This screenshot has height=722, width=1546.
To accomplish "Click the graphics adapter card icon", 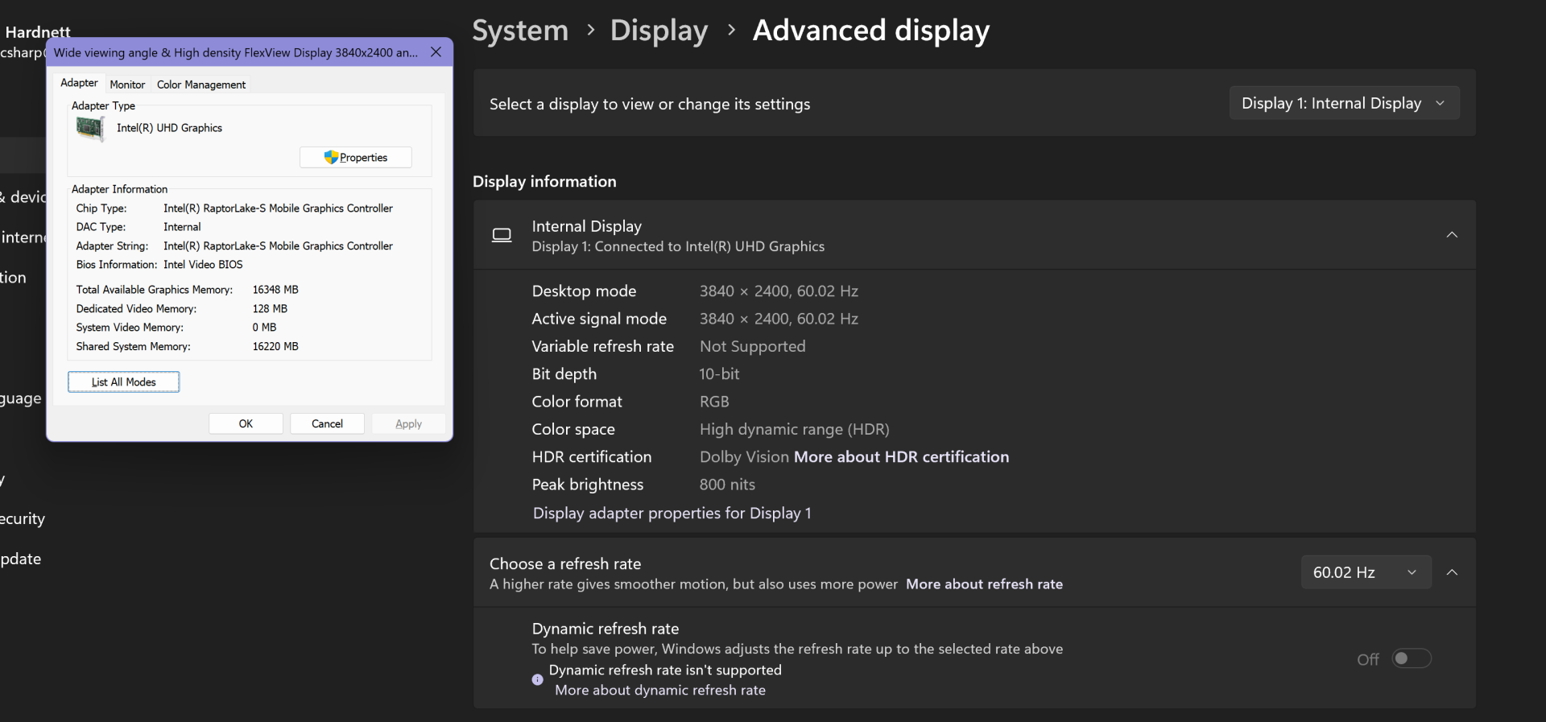I will pos(90,129).
